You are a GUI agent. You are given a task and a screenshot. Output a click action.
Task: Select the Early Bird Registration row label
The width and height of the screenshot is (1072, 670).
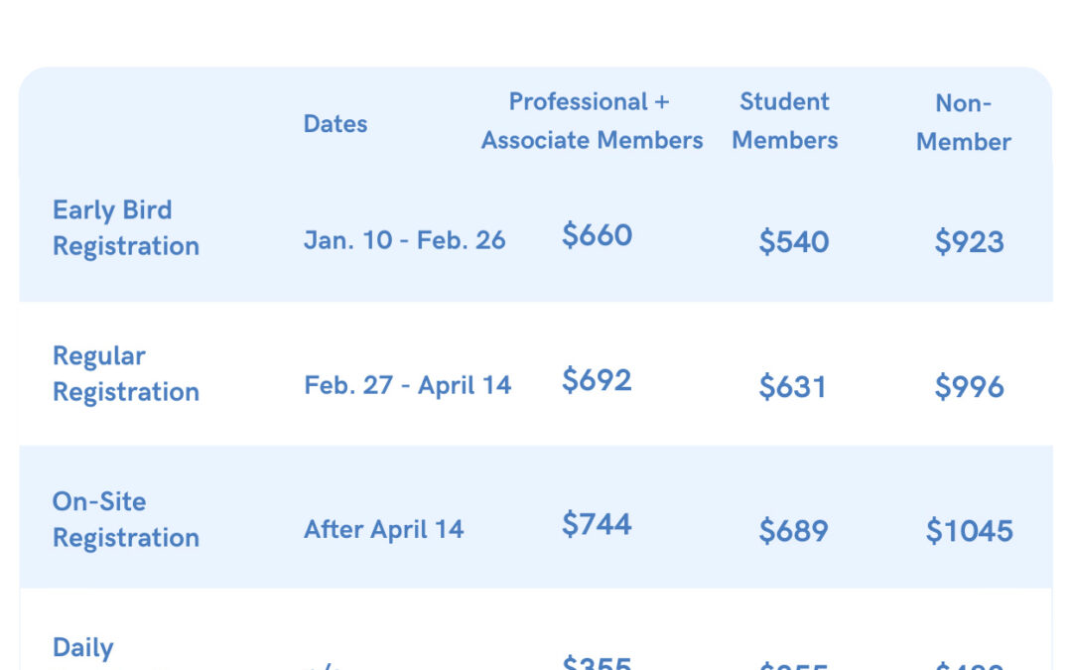tap(126, 228)
